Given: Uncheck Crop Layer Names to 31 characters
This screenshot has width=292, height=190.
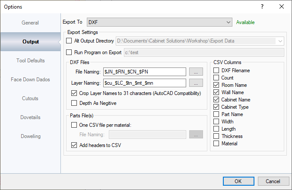Looking at the screenshot, I should point(74,93).
